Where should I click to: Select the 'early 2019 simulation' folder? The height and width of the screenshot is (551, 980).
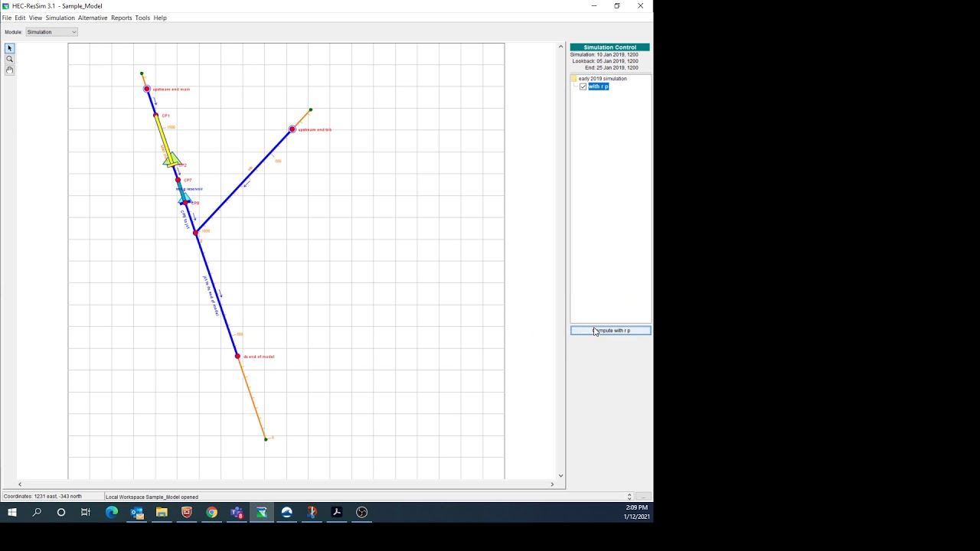click(x=603, y=78)
